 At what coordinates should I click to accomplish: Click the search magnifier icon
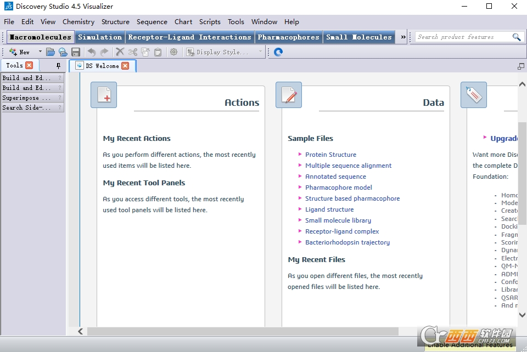[x=517, y=37]
